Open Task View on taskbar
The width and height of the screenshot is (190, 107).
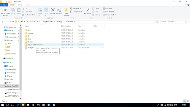tap(12, 105)
